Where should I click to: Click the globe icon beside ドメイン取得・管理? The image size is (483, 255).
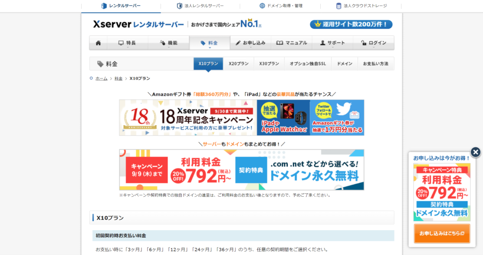[262, 6]
